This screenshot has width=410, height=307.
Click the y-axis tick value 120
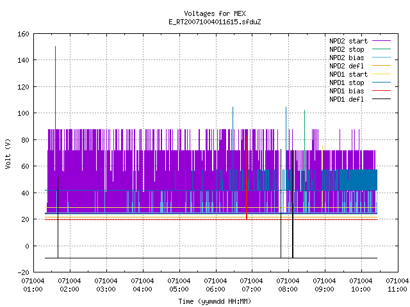[23, 87]
